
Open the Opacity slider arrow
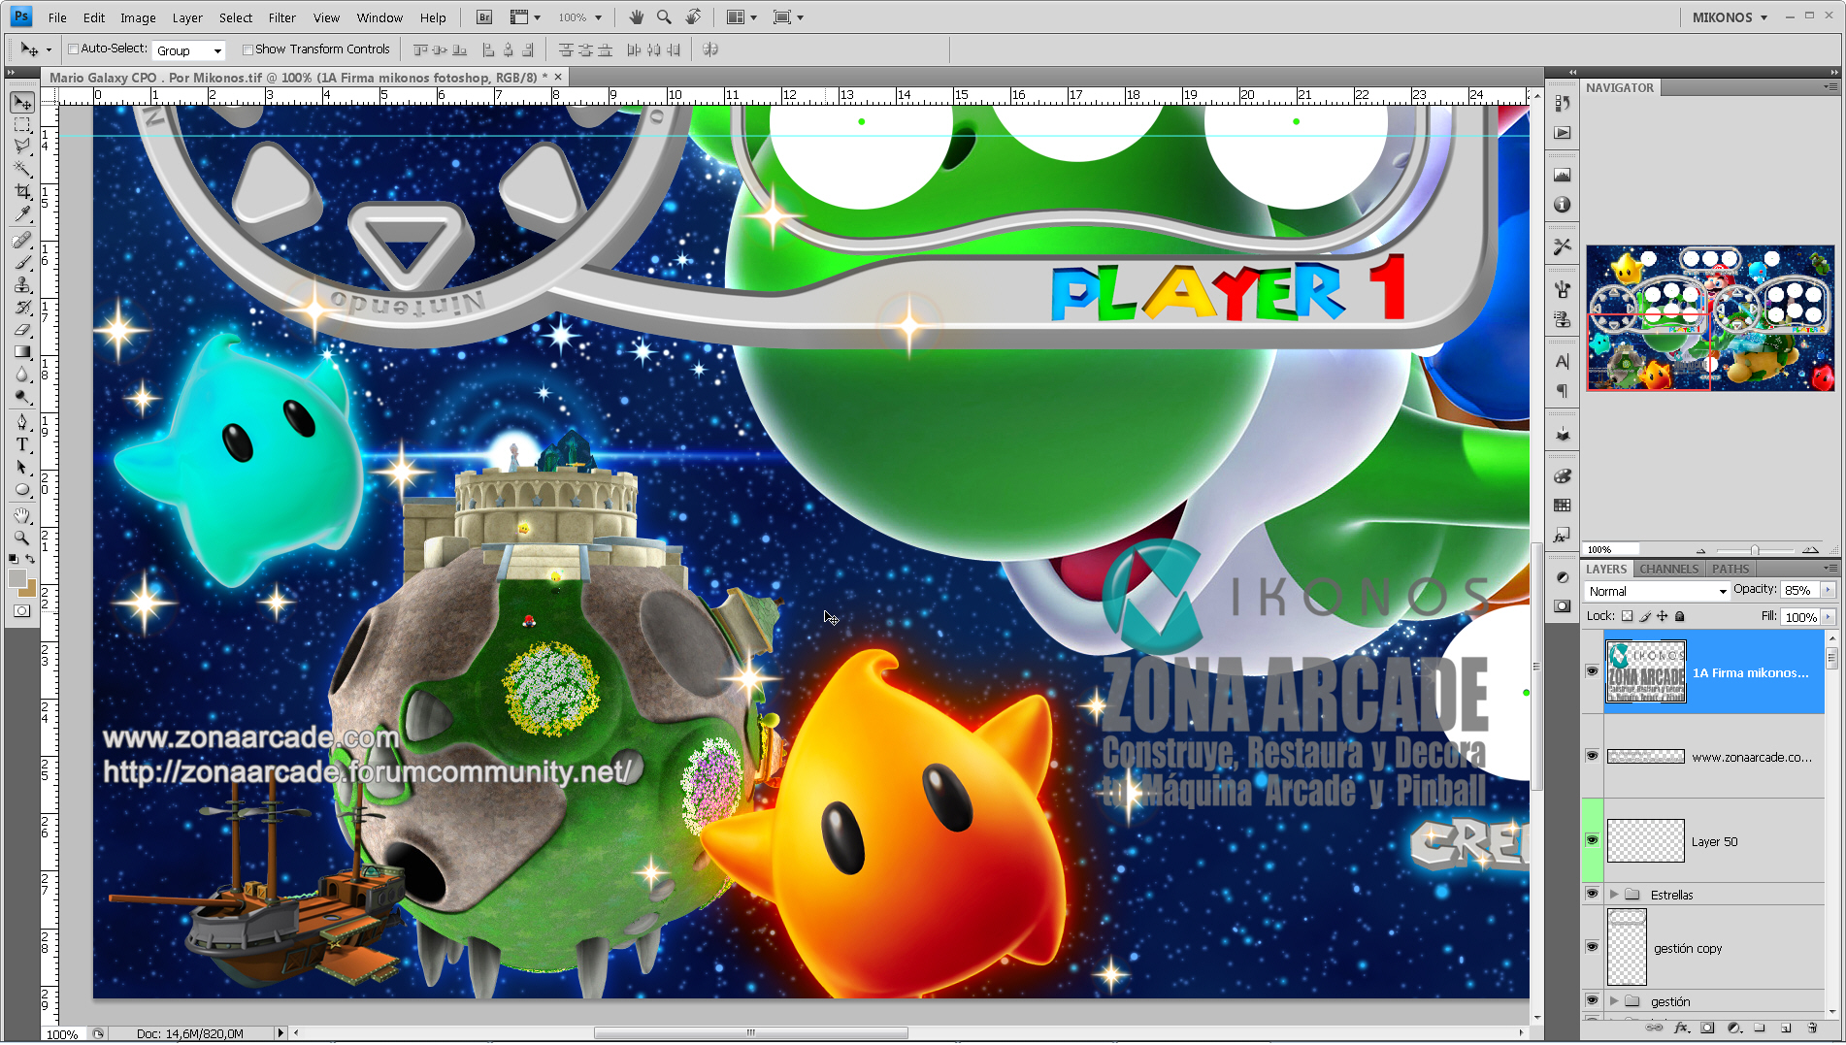tap(1829, 590)
